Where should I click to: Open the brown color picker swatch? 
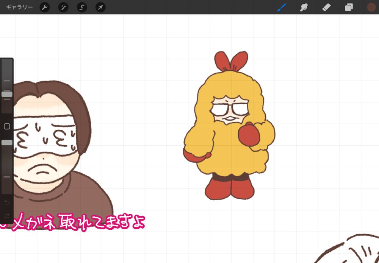[371, 8]
